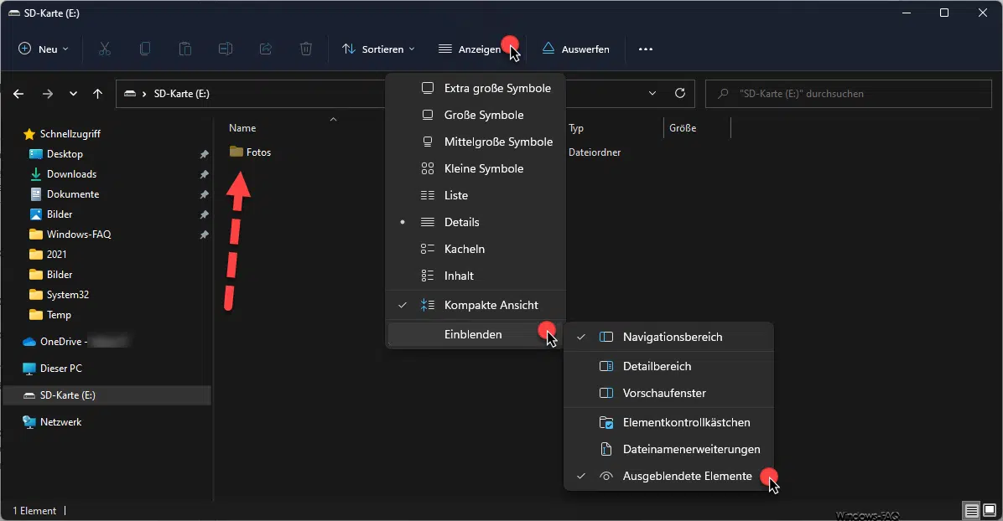The image size is (1003, 521).
Task: Sort by the Größe column header
Action: pos(683,128)
